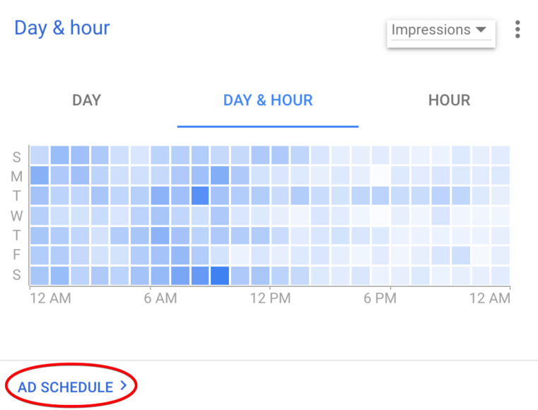This screenshot has width=538, height=410.
Task: Click the first Sunday row heatmap cell
Action: 39,155
